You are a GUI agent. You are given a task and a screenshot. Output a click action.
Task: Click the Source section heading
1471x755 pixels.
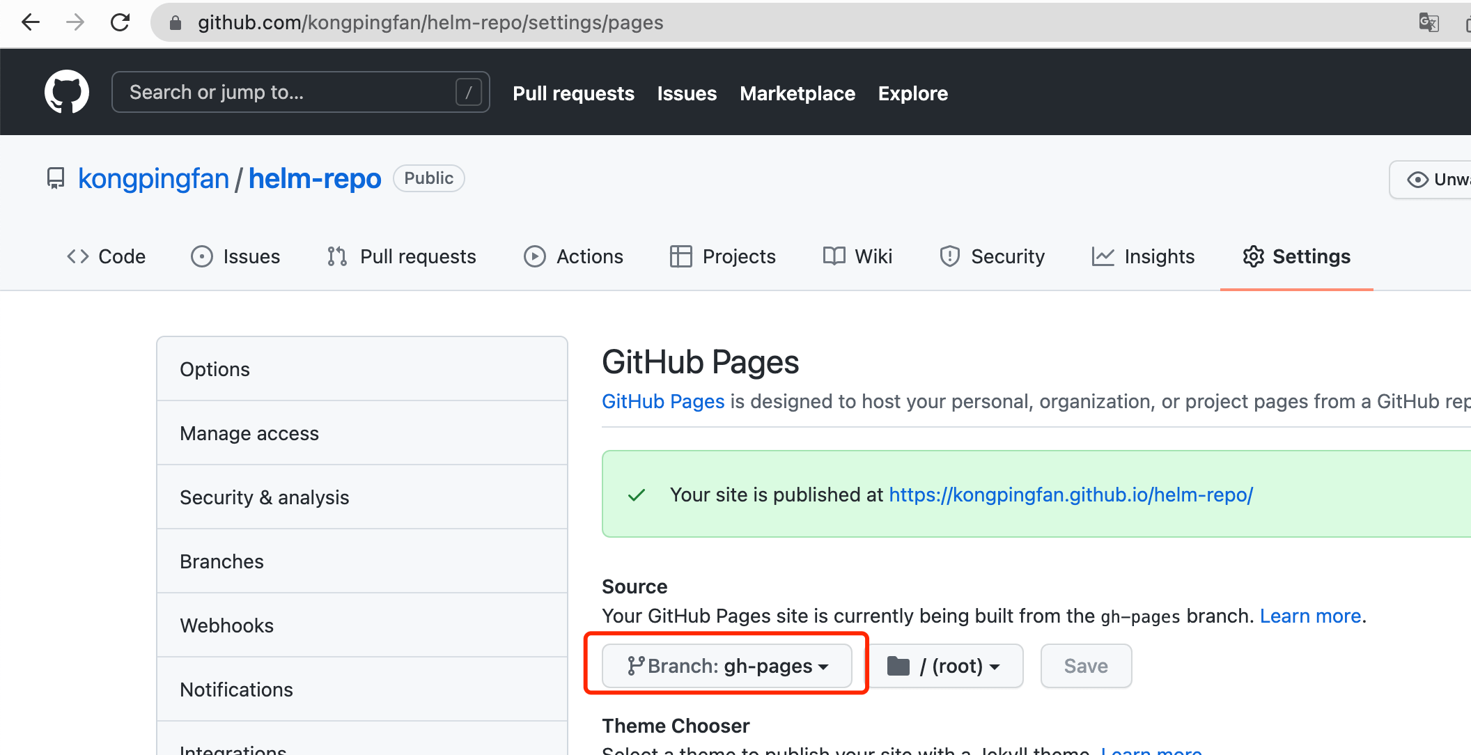pos(635,586)
